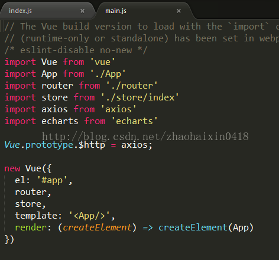Place cursor on "import Vue from 'vue'" line
This screenshot has width=279, height=260.
pyautogui.click(x=60, y=62)
